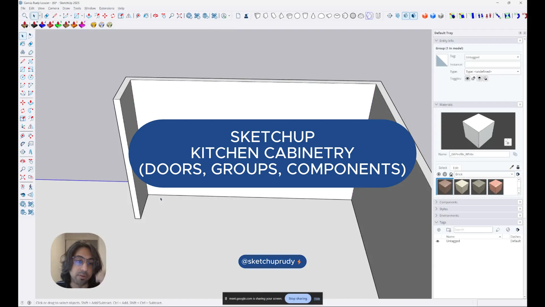The height and width of the screenshot is (307, 545).
Task: Click the Stop sharing button
Action: point(297,298)
